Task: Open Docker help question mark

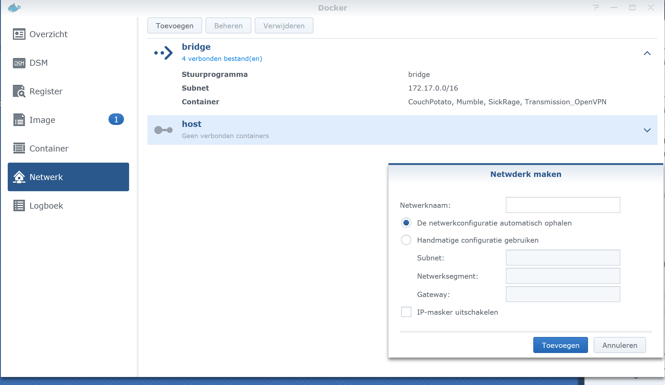Action: click(x=596, y=8)
